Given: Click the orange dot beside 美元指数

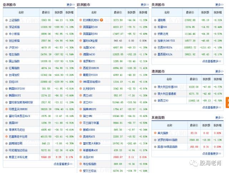Looking at the screenshot, I should pos(155,133).
